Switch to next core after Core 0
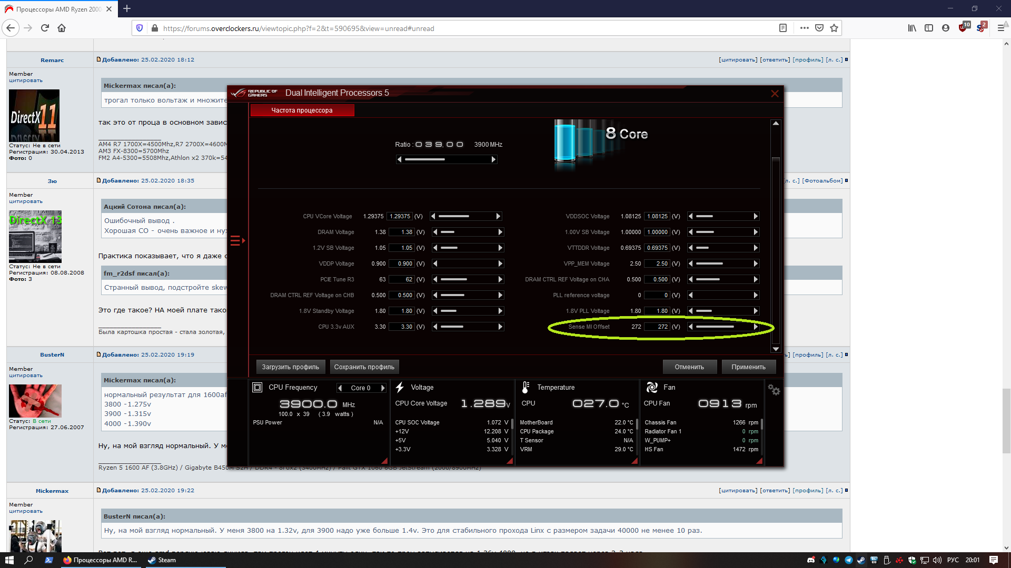 pos(383,388)
